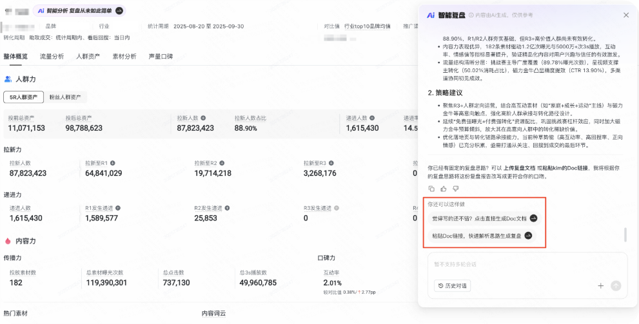Screen dimensions: 639x324
Task: Click the 热门素材 section heading
Action: pos(15,314)
